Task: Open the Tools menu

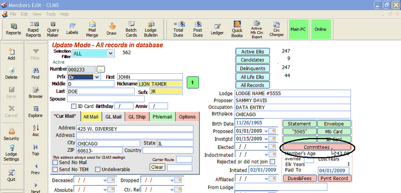Action: click(51, 14)
